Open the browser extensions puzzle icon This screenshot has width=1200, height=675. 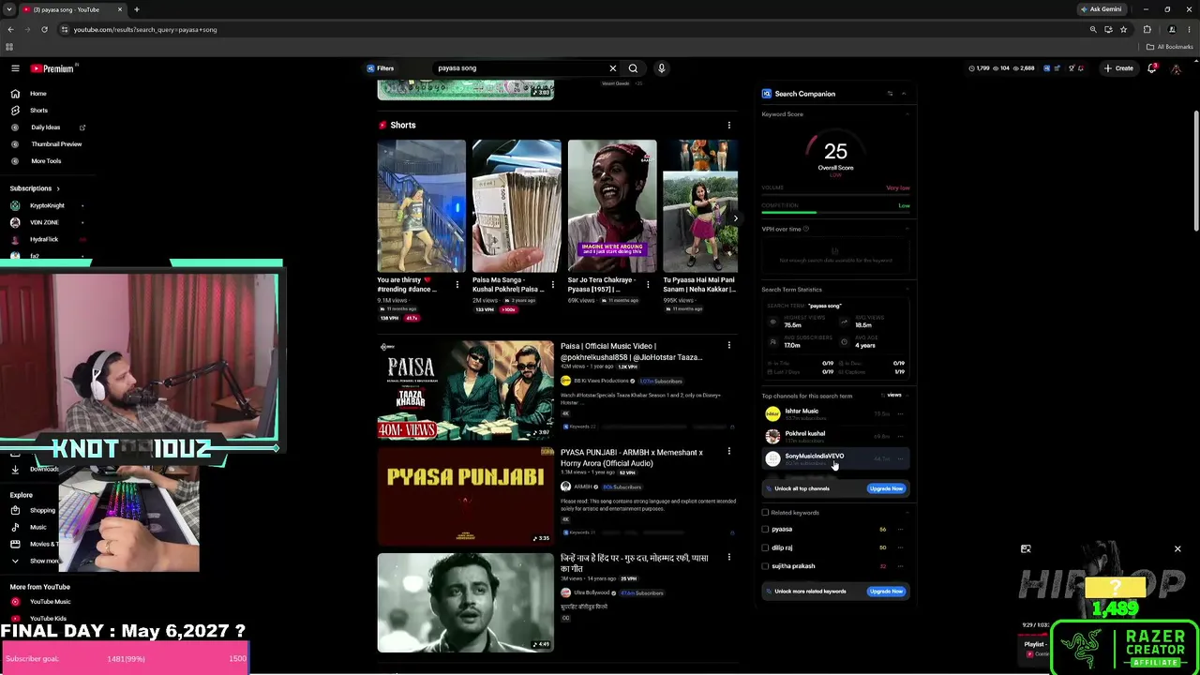tap(1147, 29)
